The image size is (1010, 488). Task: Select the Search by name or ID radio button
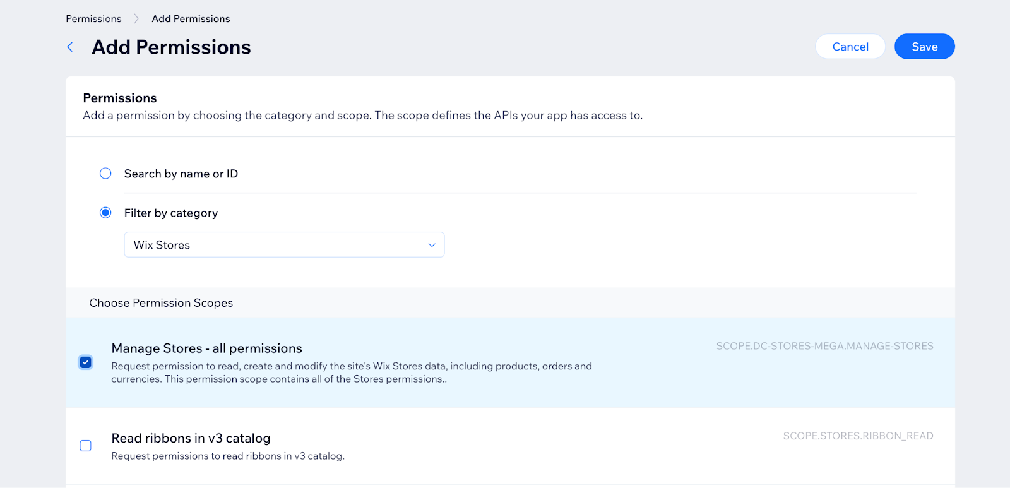pyautogui.click(x=105, y=174)
